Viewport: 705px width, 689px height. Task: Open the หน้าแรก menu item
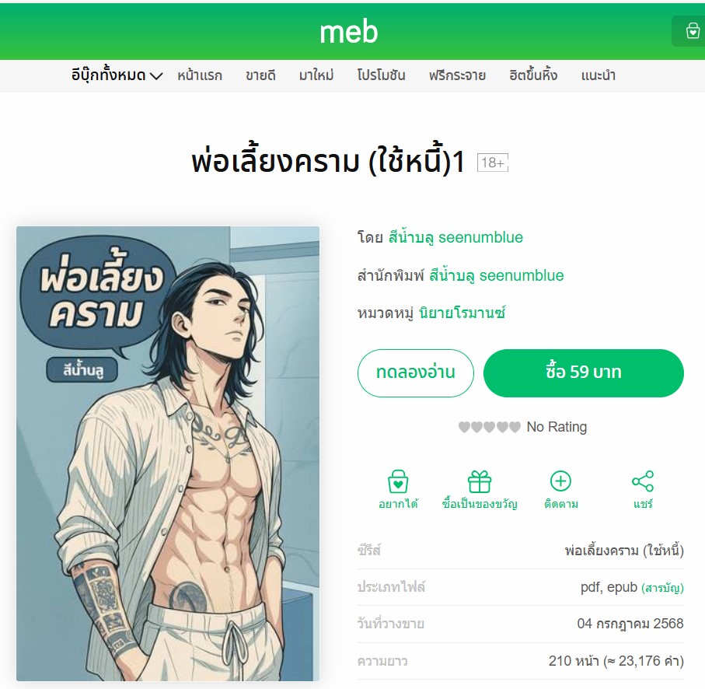(x=200, y=75)
